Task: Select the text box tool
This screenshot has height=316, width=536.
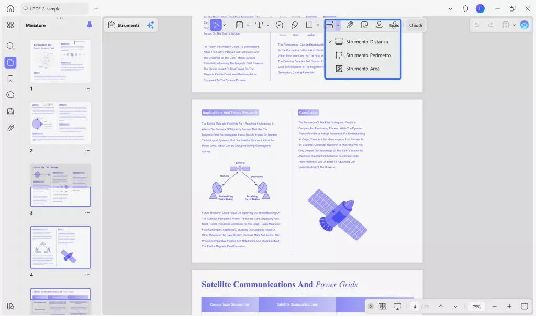Action: [259, 25]
